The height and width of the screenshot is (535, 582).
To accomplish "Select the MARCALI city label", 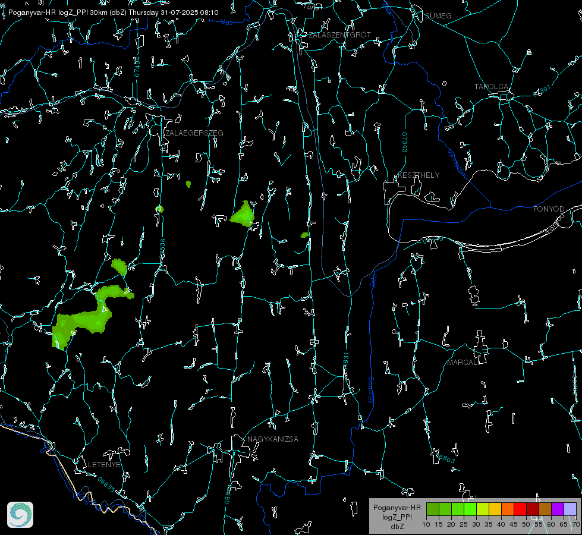I will pyautogui.click(x=463, y=363).
